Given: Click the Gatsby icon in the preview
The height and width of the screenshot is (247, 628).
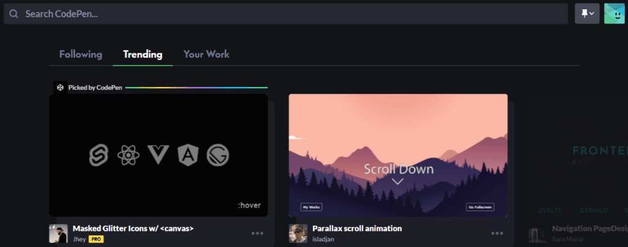Looking at the screenshot, I should click(x=218, y=155).
